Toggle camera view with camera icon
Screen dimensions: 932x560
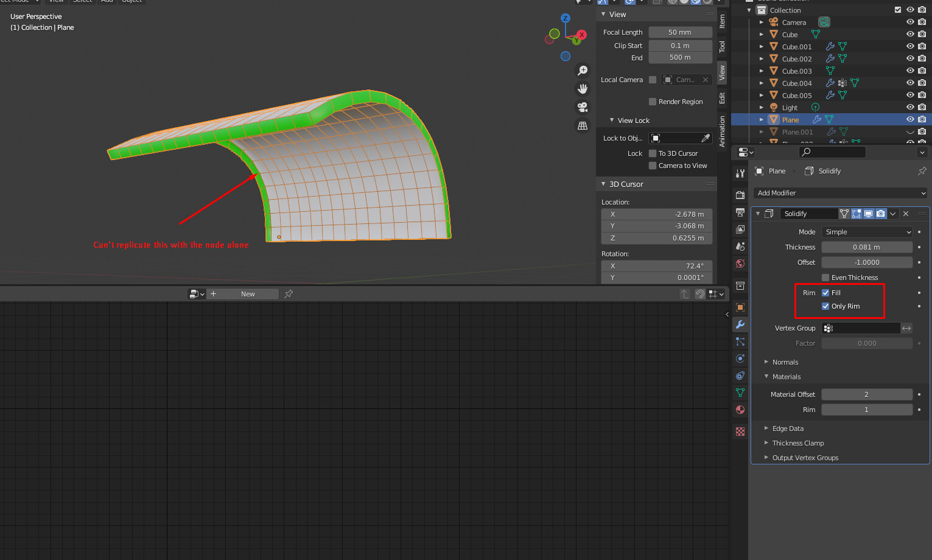(583, 107)
